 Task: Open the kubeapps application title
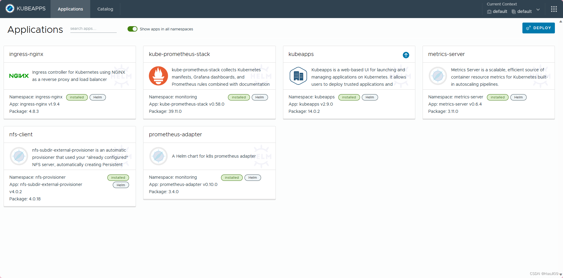point(301,54)
